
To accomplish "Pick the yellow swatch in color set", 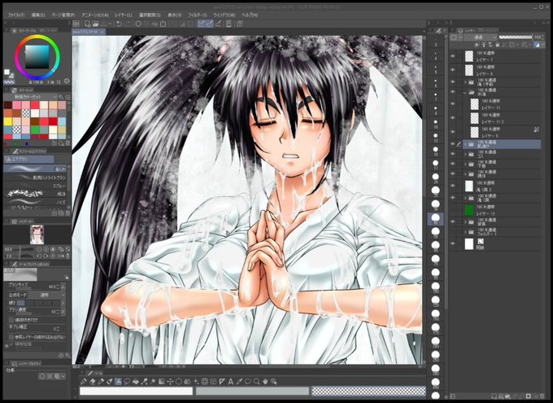I will pos(8,121).
